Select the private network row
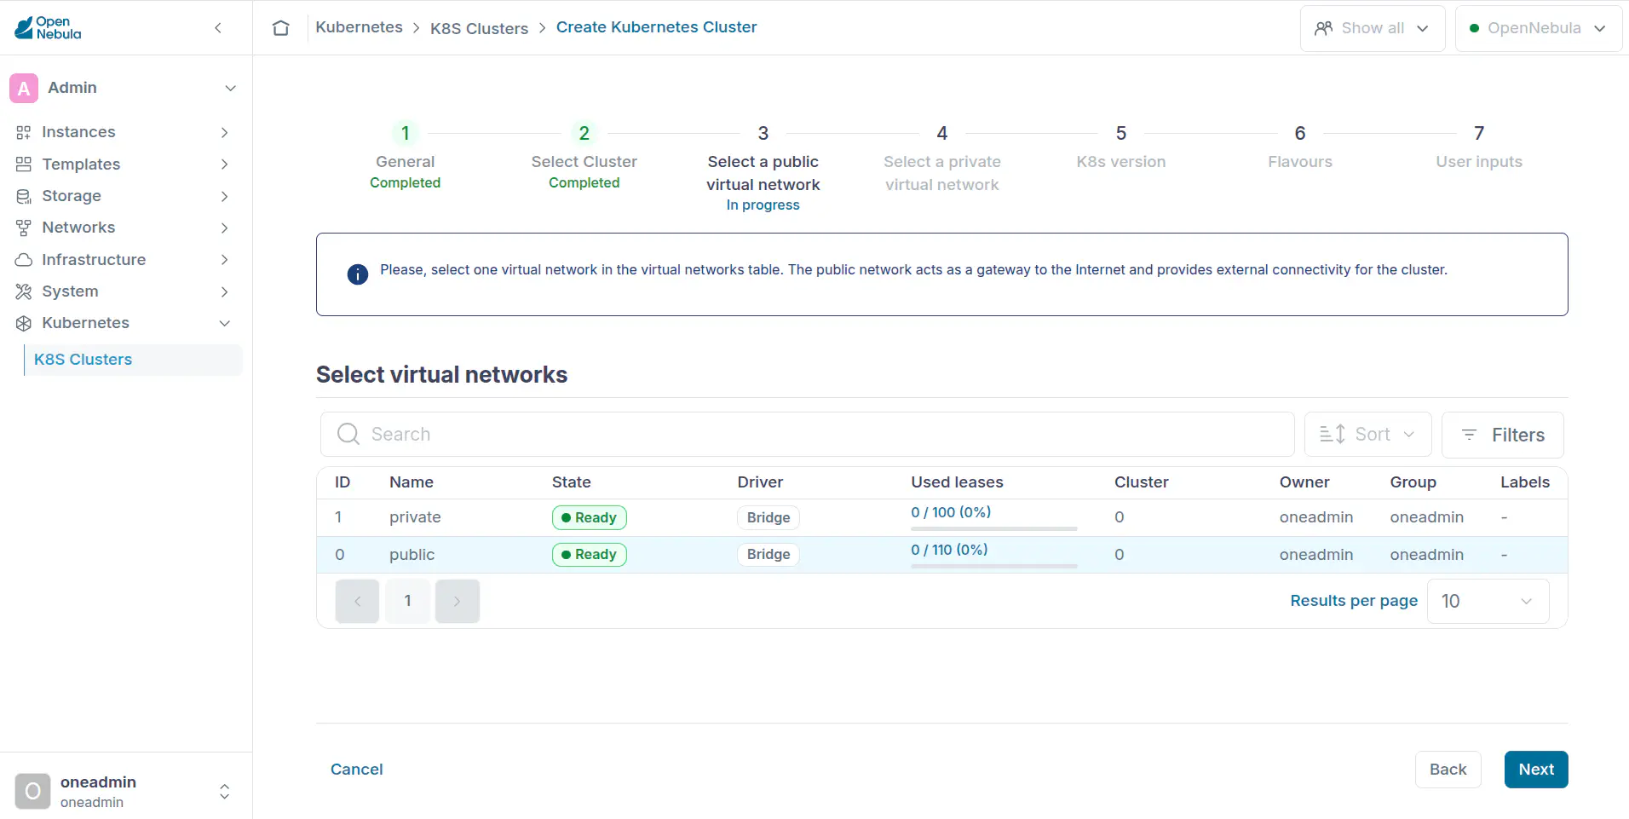Viewport: 1629px width, 819px height. pyautogui.click(x=941, y=517)
